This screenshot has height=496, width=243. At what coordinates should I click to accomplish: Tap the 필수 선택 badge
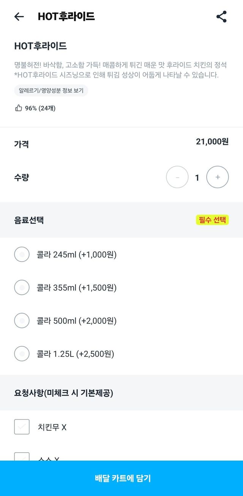212,220
